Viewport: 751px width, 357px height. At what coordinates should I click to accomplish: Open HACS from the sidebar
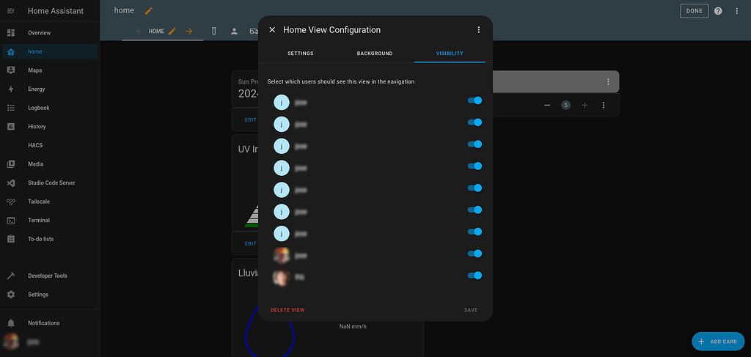pos(50,145)
